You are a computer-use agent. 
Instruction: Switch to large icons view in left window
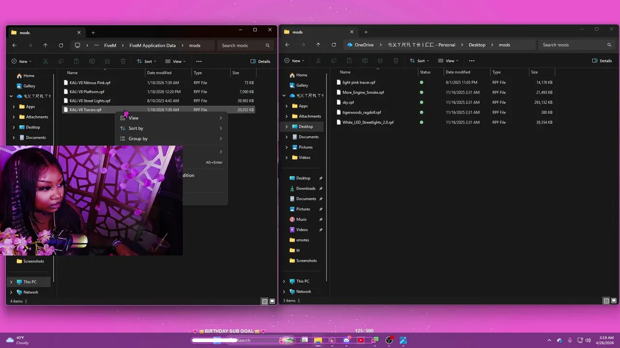tap(272, 301)
